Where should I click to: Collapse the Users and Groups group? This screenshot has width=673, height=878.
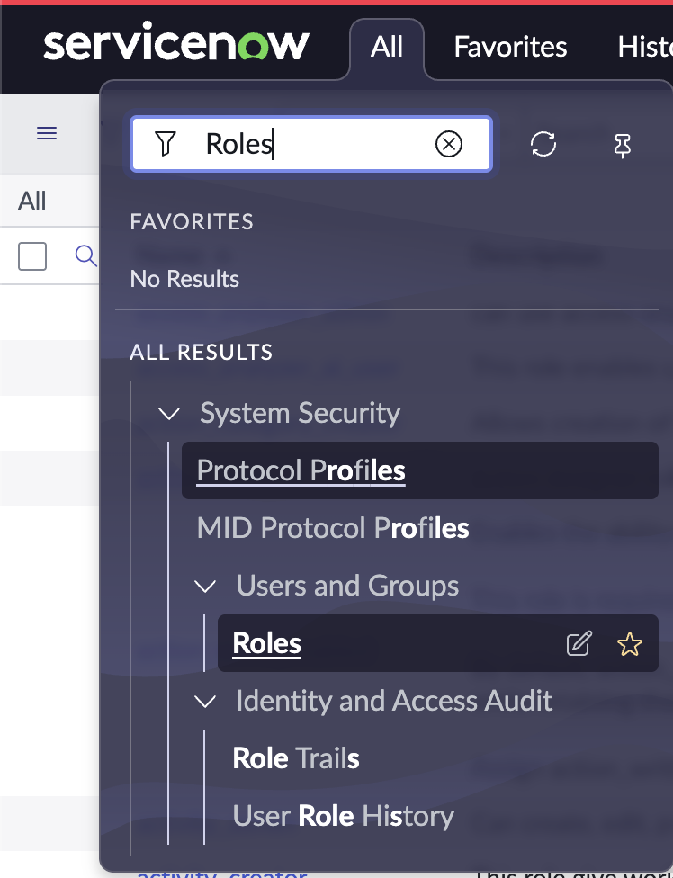tap(205, 587)
